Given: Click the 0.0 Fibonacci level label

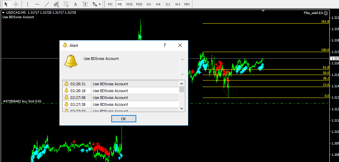Looking at the screenshot, I should [x=327, y=96].
